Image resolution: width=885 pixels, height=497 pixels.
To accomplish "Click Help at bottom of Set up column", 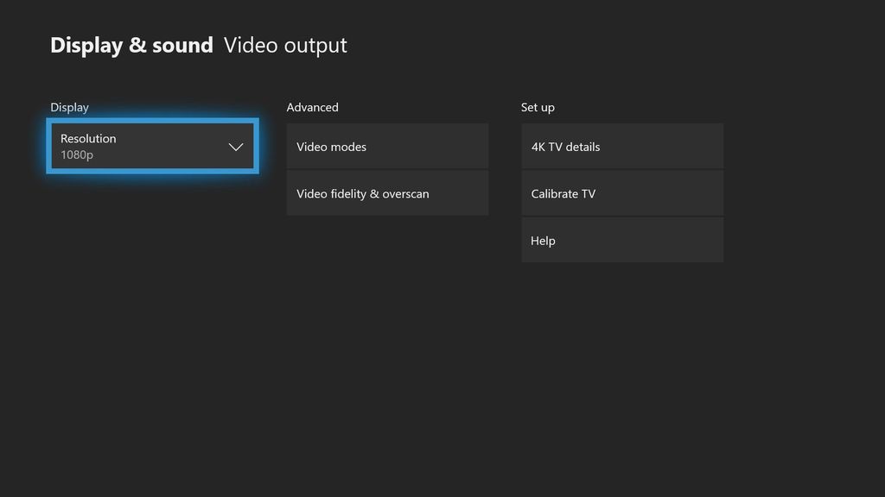I will [622, 240].
